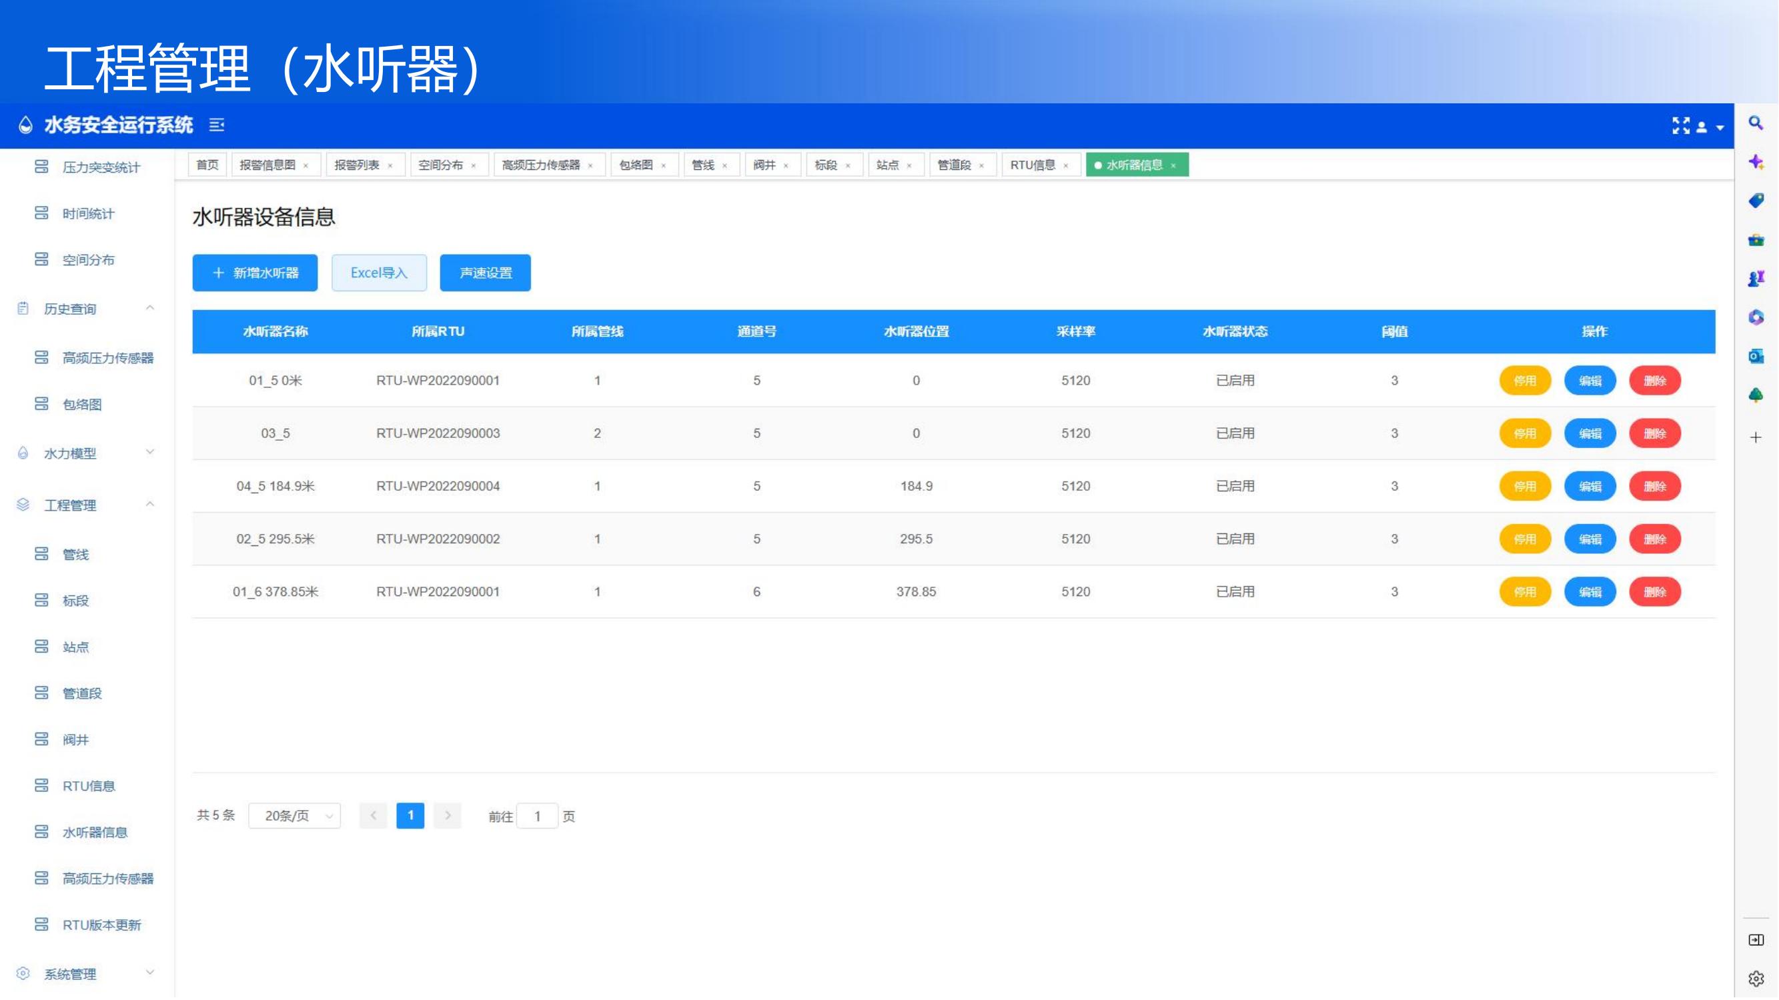
Task: Disable hydrophone 01_5 0米 with 停用
Action: (1524, 381)
